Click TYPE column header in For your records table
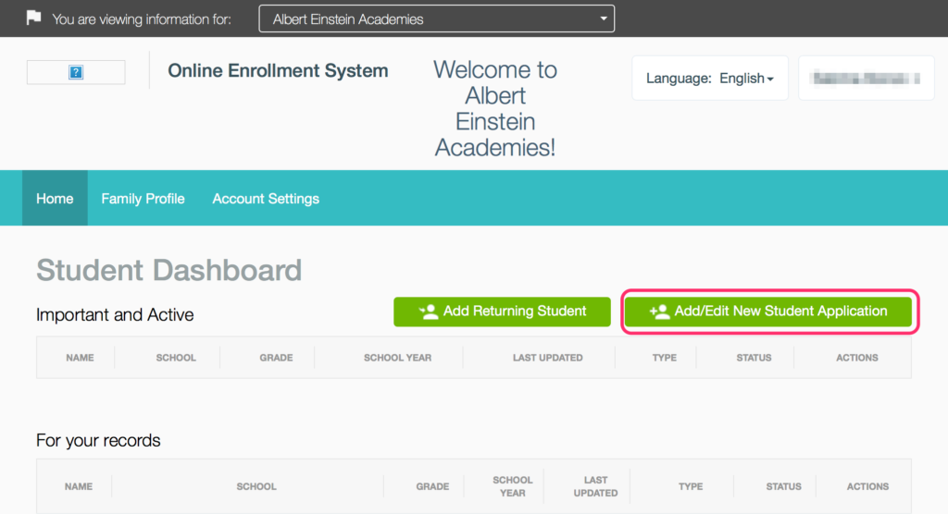Screen dimensions: 948x514 coord(691,486)
